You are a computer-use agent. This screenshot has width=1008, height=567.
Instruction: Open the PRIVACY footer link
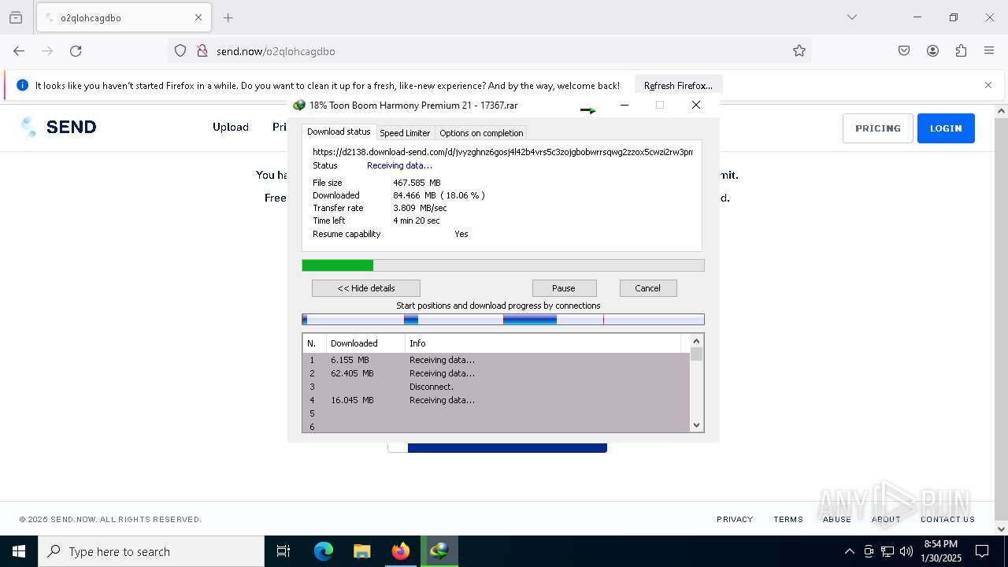click(735, 519)
